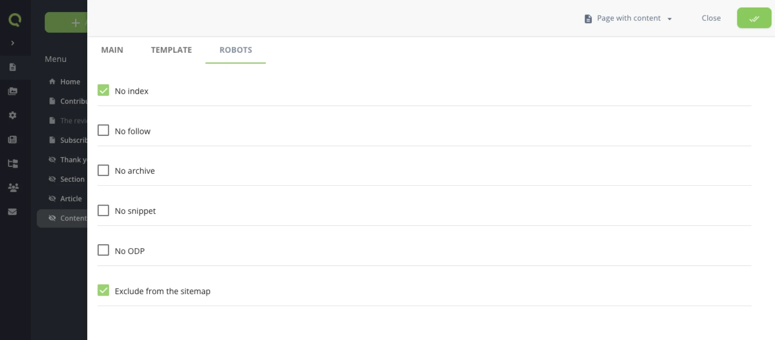Click the hidden-eye icon beside Section

[x=52, y=179]
